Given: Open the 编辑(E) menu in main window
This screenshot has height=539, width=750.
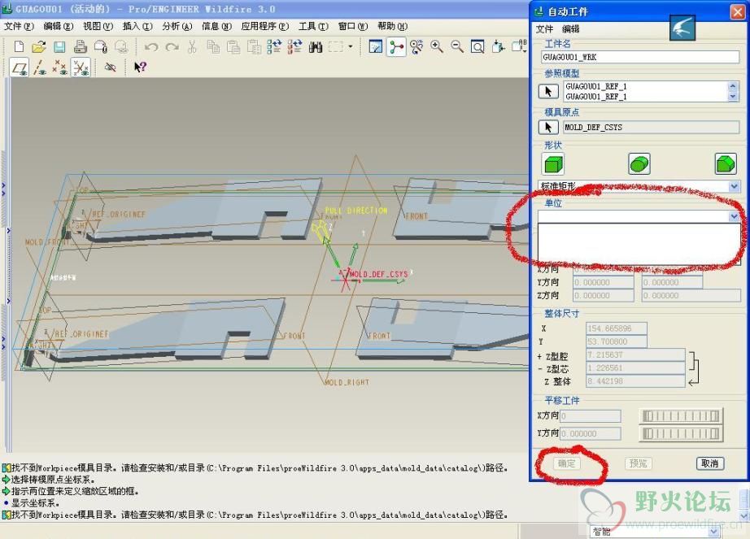Looking at the screenshot, I should coord(59,26).
